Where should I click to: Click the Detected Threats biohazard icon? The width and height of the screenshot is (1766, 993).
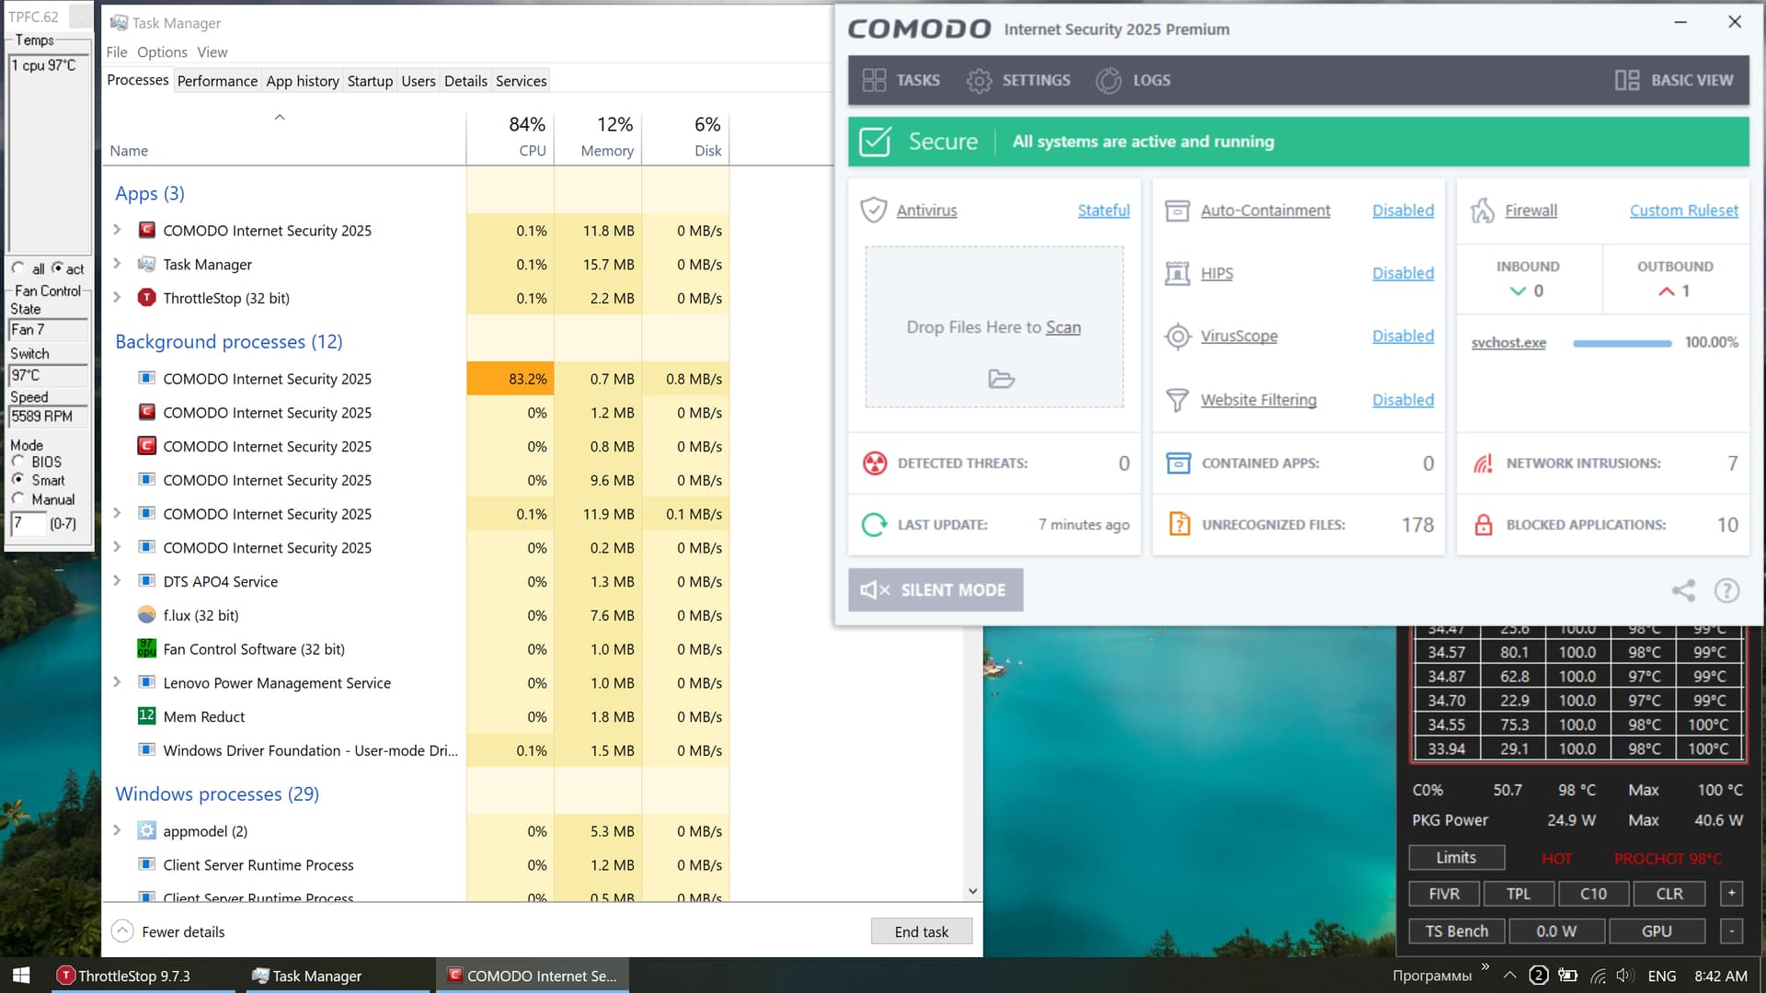pyautogui.click(x=875, y=463)
